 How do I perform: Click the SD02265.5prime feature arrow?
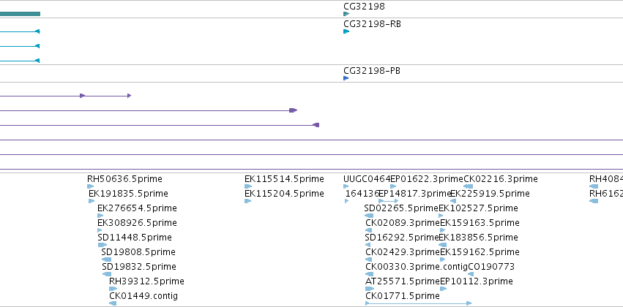369,216
